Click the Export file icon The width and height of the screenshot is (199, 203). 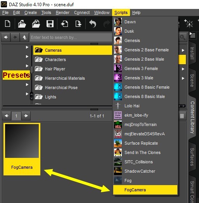click(78, 24)
